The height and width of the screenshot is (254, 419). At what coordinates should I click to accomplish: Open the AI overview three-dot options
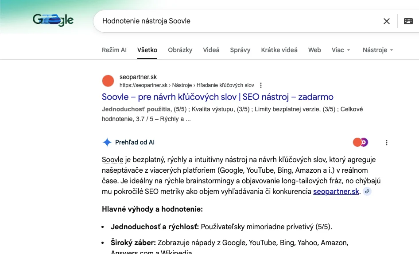click(x=387, y=143)
